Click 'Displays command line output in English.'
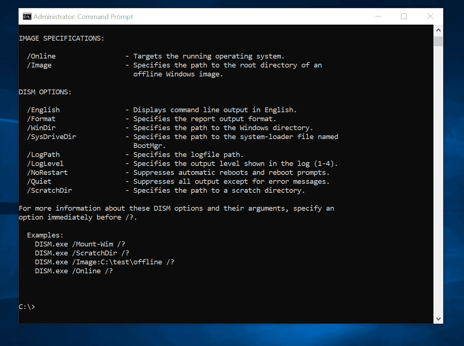 pos(215,110)
